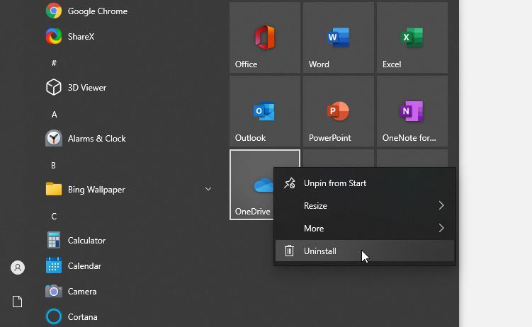Click the Office tile
The width and height of the screenshot is (532, 327).
(x=265, y=38)
